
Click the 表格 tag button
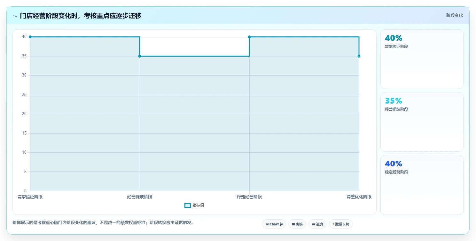click(x=297, y=224)
